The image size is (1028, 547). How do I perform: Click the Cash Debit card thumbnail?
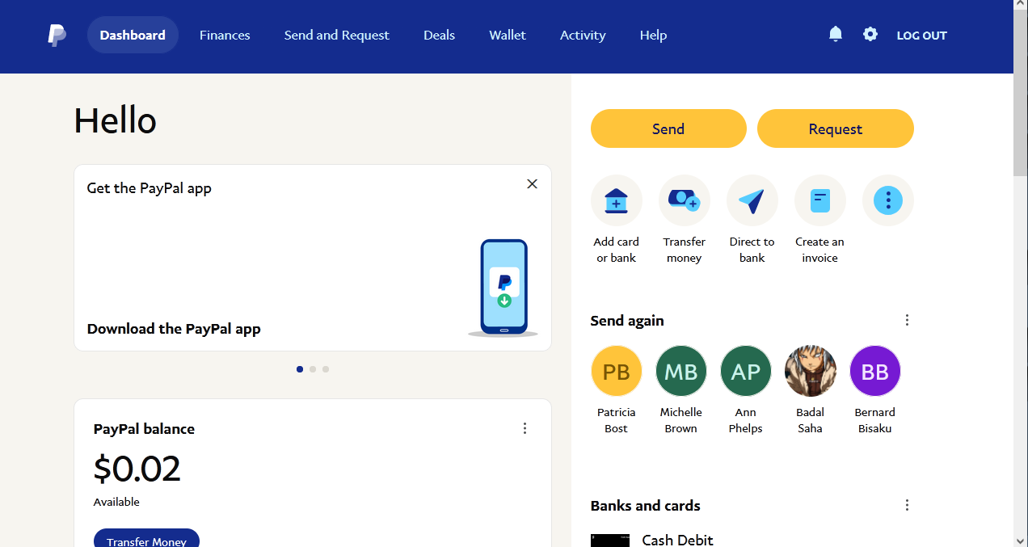tap(610, 541)
